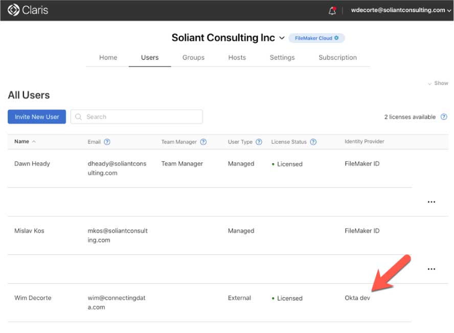Click the mkos@soliantconsulting.com email
The height and width of the screenshot is (333, 454).
tap(118, 235)
